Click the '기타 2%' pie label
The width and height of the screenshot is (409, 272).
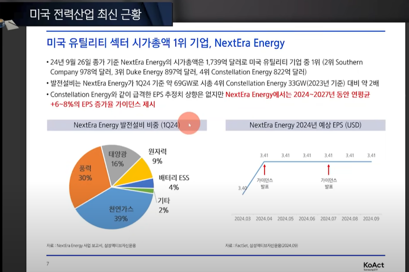163,205
